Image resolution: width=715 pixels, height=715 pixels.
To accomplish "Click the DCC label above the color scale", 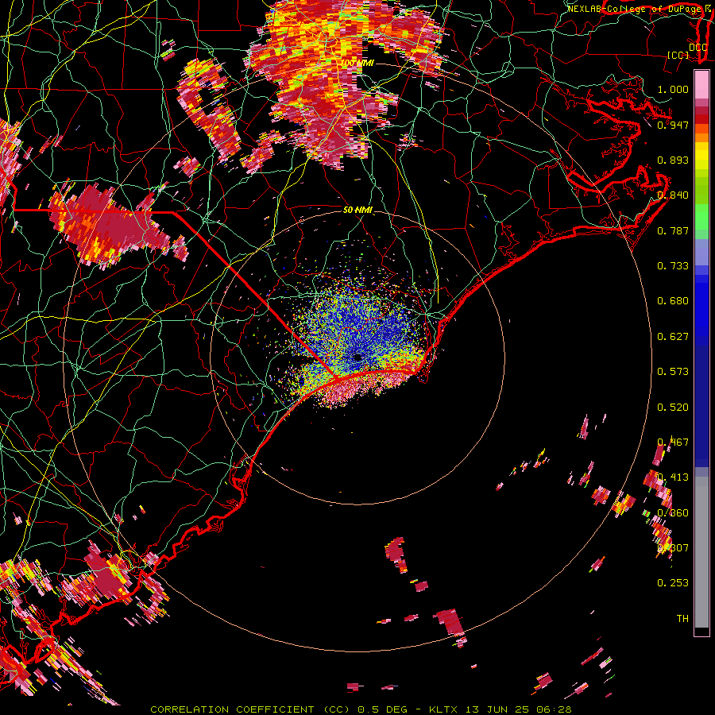I will [698, 48].
